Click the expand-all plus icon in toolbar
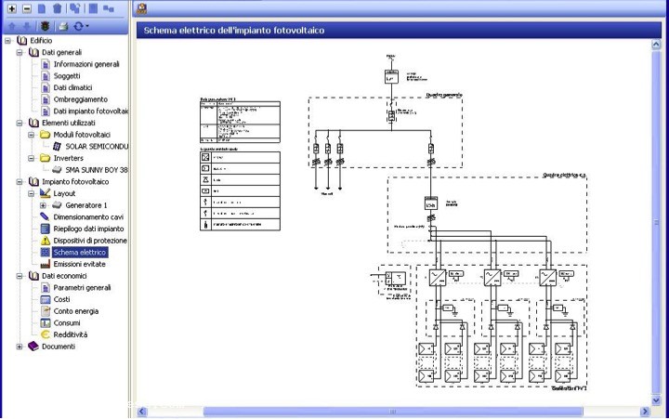669x419 pixels. coord(11,8)
